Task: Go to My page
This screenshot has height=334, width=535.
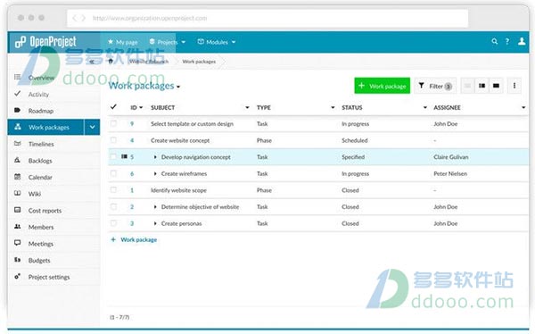Action: (x=123, y=42)
